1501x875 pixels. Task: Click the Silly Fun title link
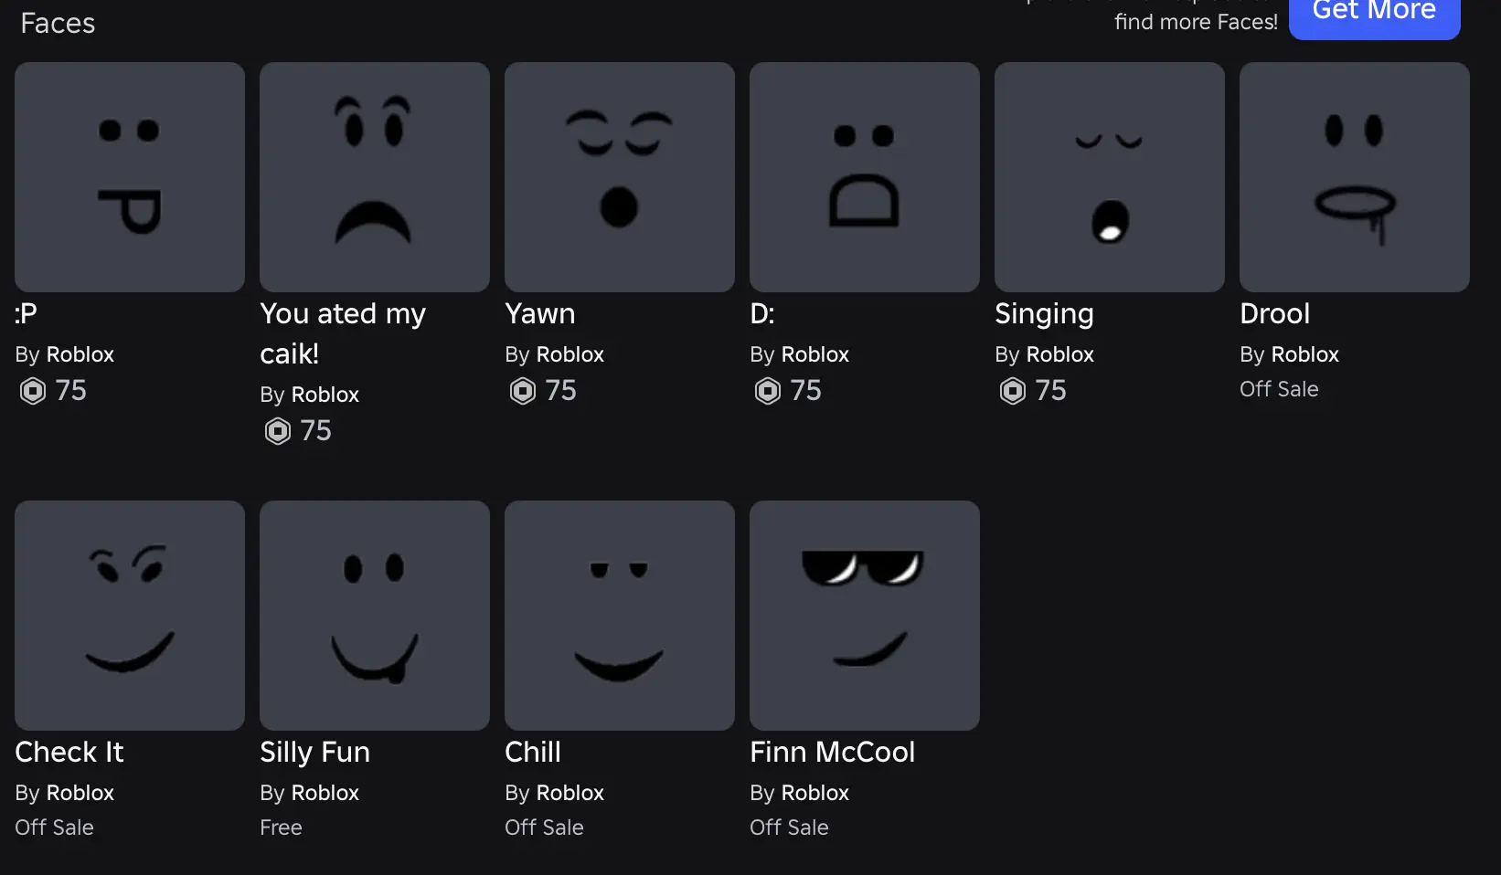[314, 753]
